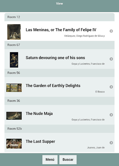Select the Room 52b section header
The width and height of the screenshot is (119, 166).
[59, 129]
